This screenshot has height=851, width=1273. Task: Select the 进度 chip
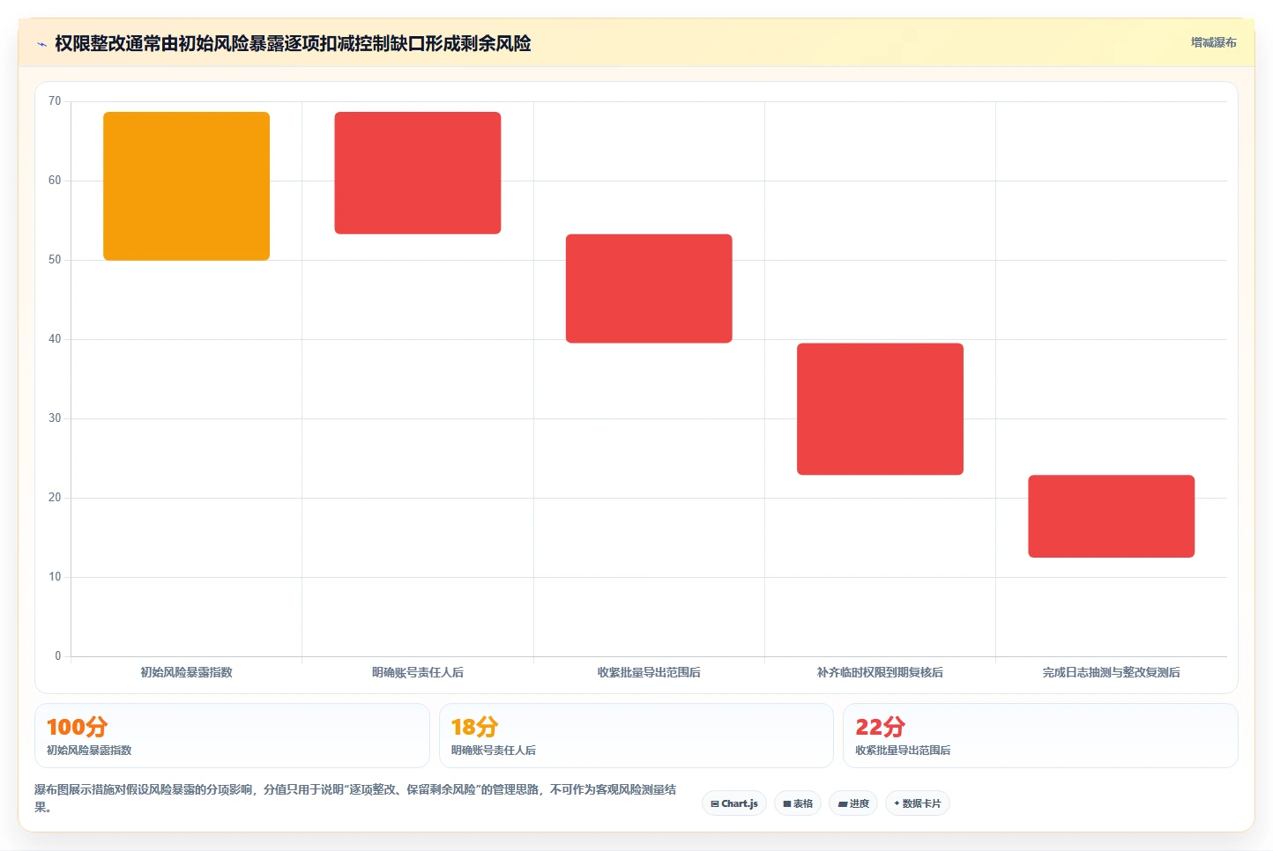tap(853, 803)
